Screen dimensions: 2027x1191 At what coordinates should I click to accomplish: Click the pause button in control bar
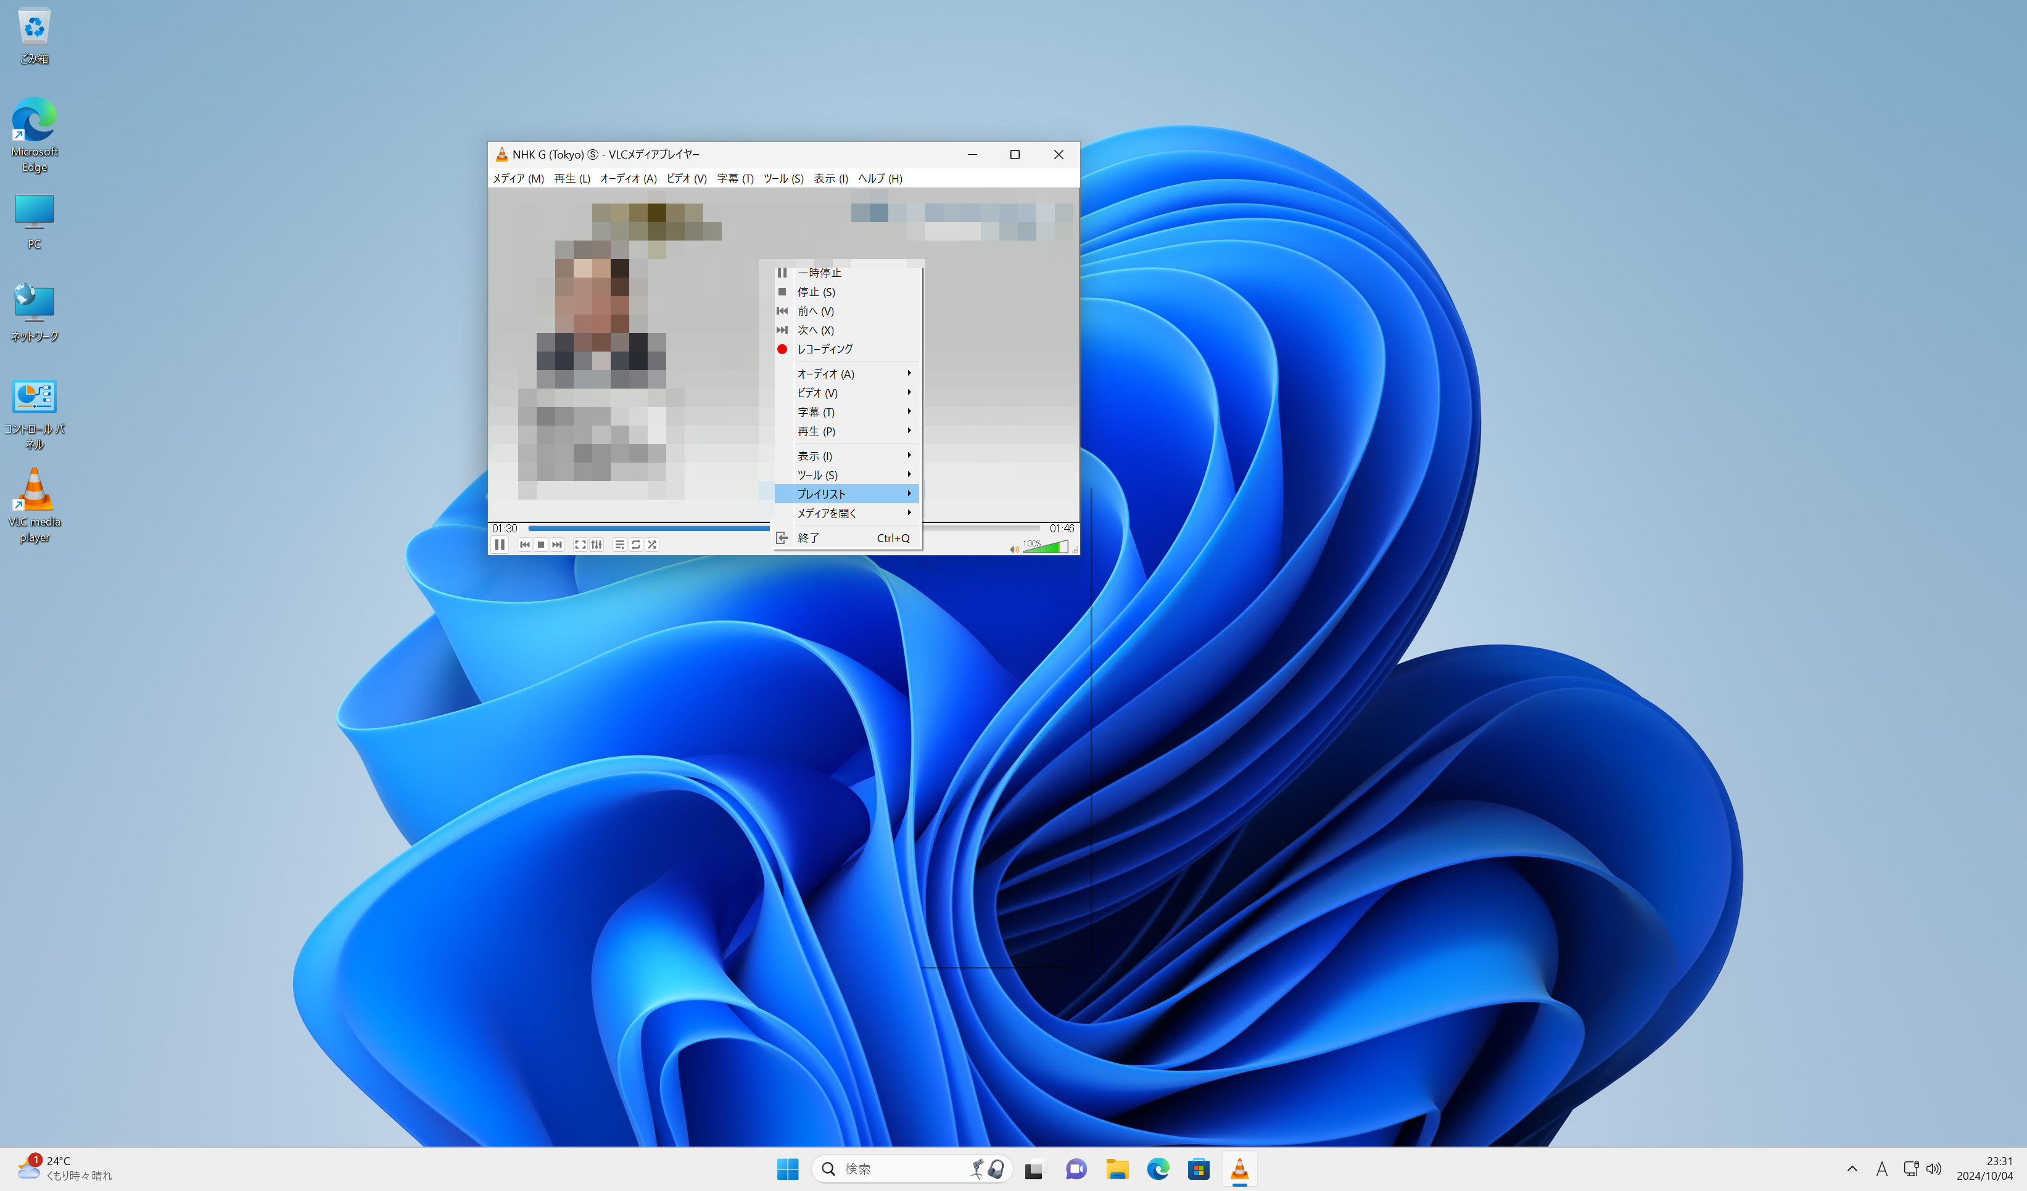pyautogui.click(x=500, y=545)
